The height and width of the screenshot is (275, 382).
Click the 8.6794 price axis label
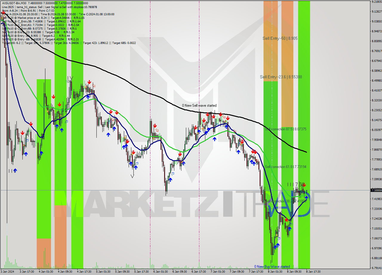coord(377,61)
